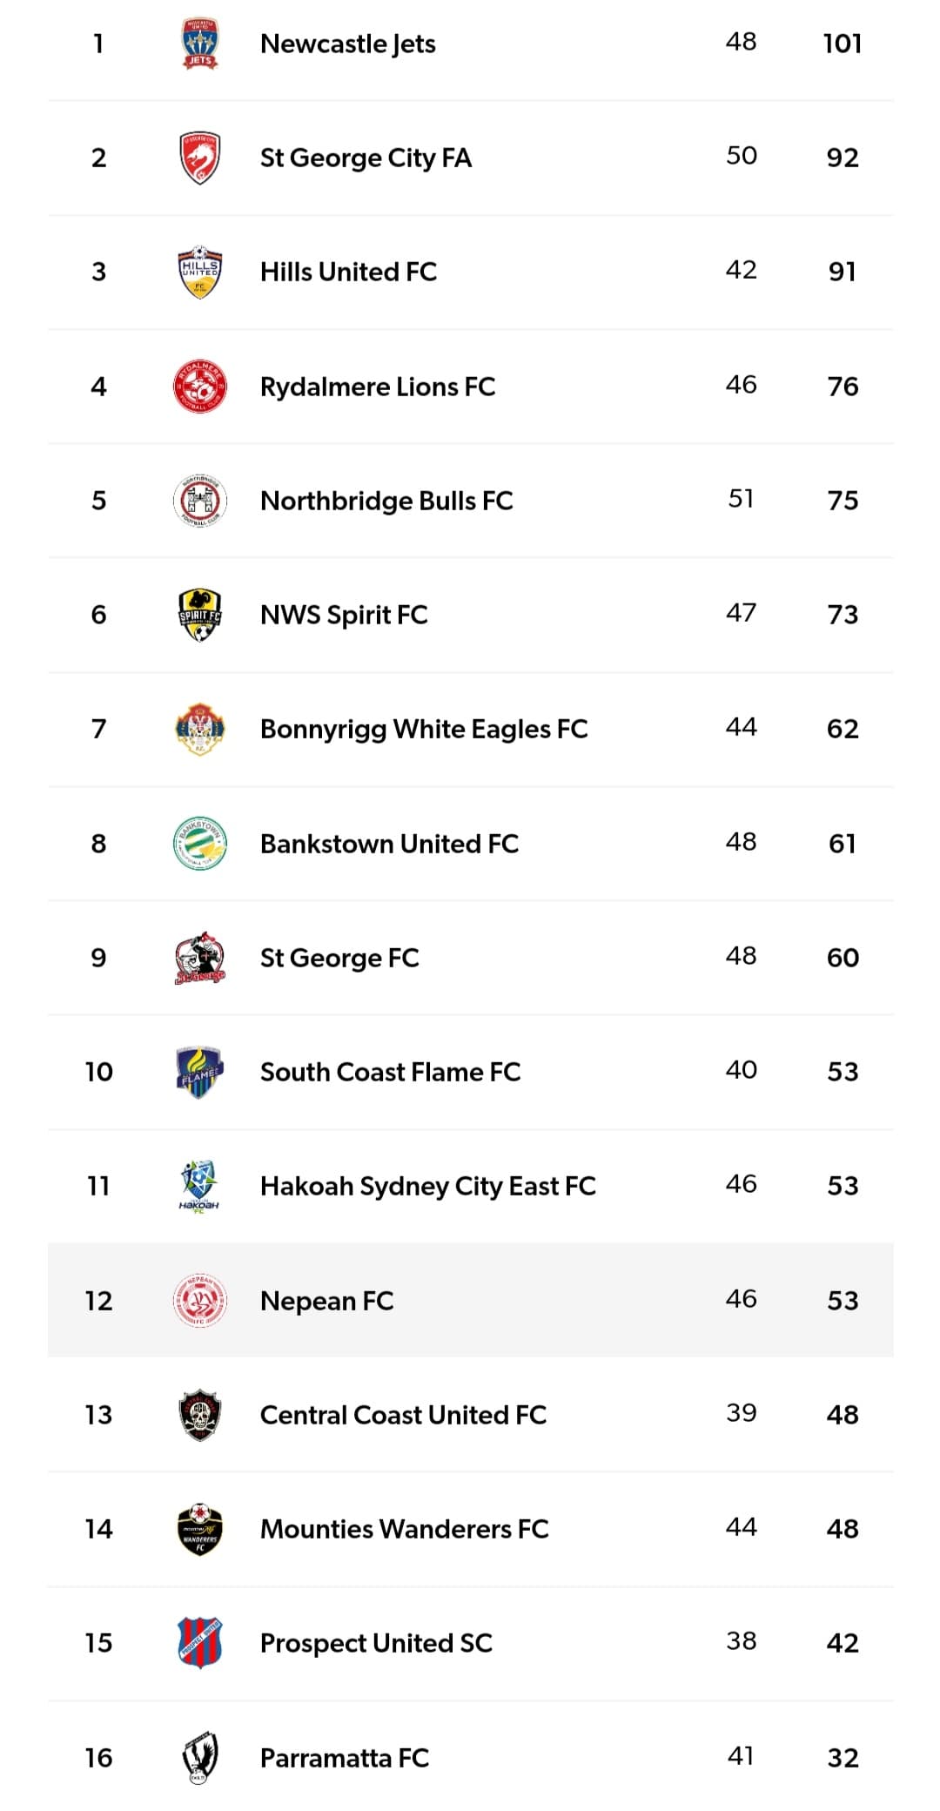Select Parramatta FC eagle logo
The height and width of the screenshot is (1811, 940).
199,1758
